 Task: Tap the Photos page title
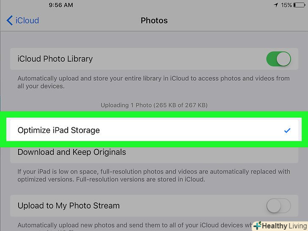click(154, 20)
